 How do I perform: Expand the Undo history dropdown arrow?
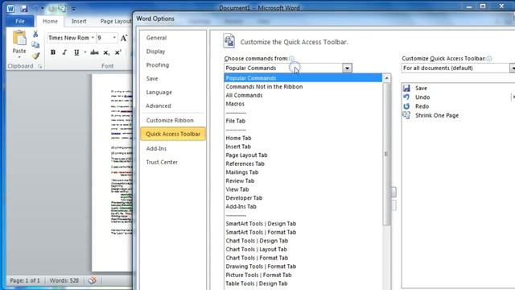click(x=43, y=9)
